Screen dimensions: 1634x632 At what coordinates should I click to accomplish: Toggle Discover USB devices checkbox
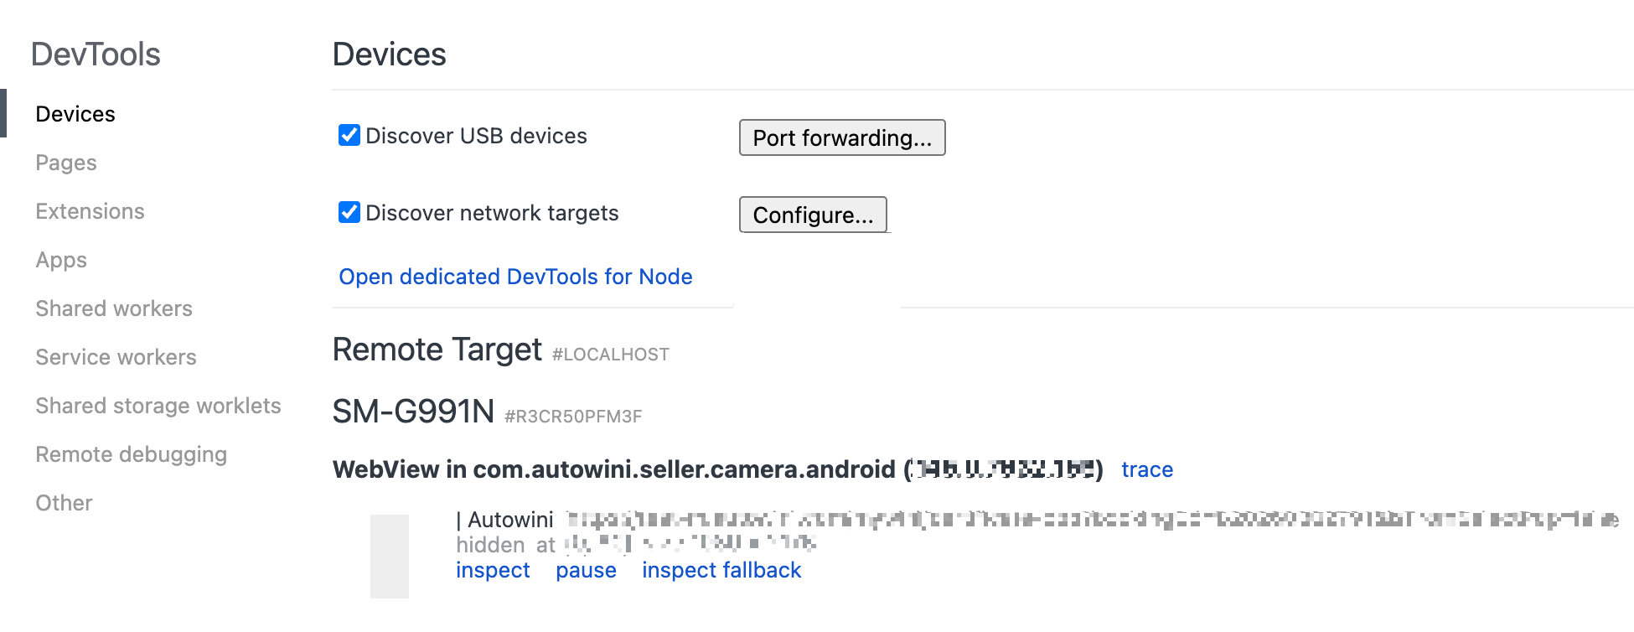point(349,136)
